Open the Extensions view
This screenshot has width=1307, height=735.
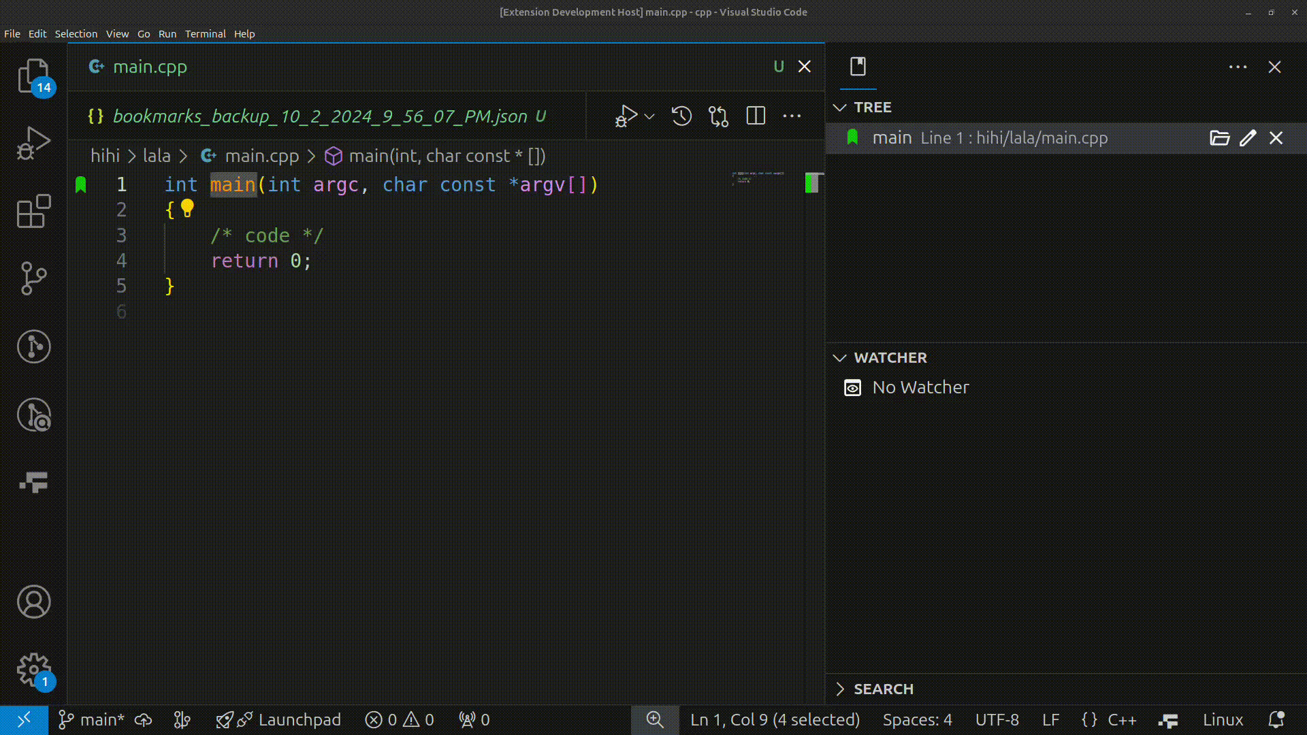click(x=33, y=211)
